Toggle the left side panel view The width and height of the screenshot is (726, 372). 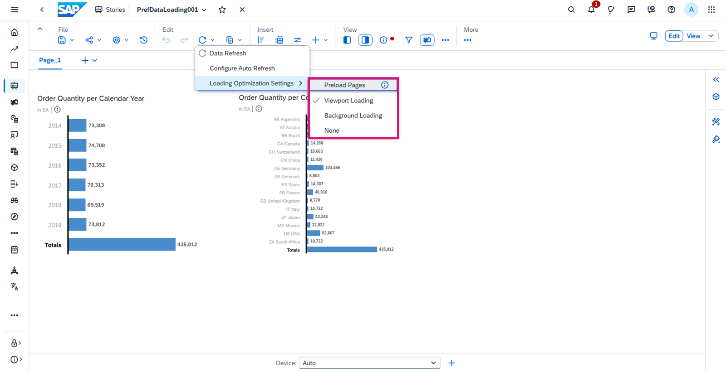click(347, 40)
